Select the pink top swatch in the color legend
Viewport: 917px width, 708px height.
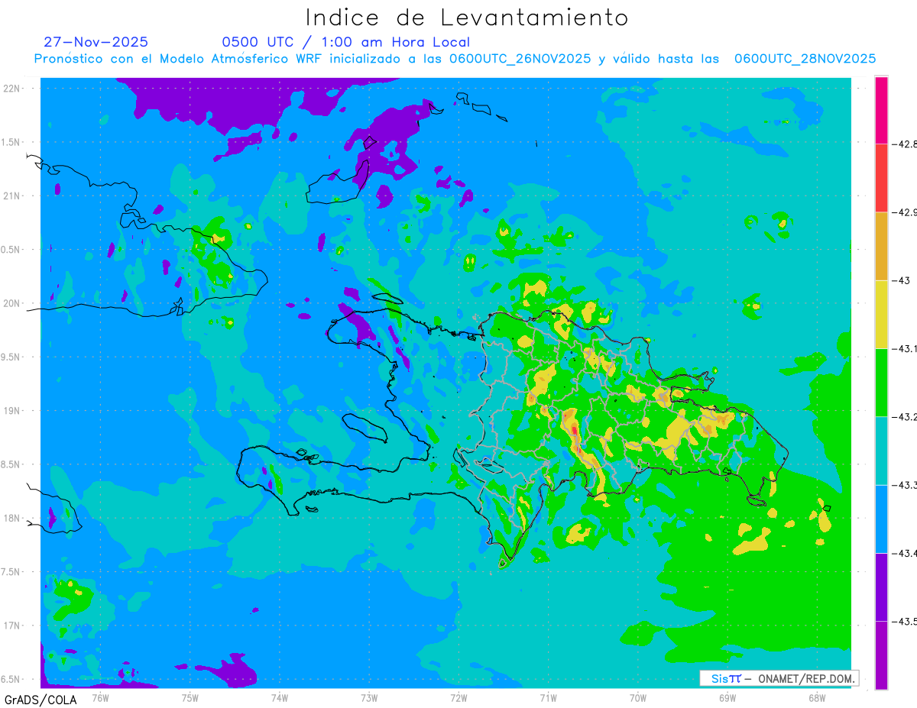tap(881, 110)
